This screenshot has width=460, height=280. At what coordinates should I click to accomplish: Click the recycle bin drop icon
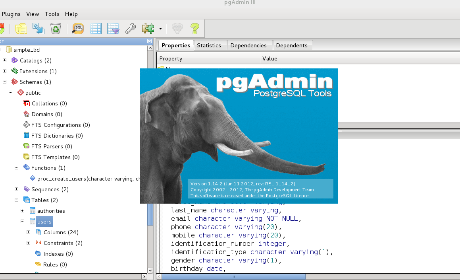pyautogui.click(x=56, y=28)
